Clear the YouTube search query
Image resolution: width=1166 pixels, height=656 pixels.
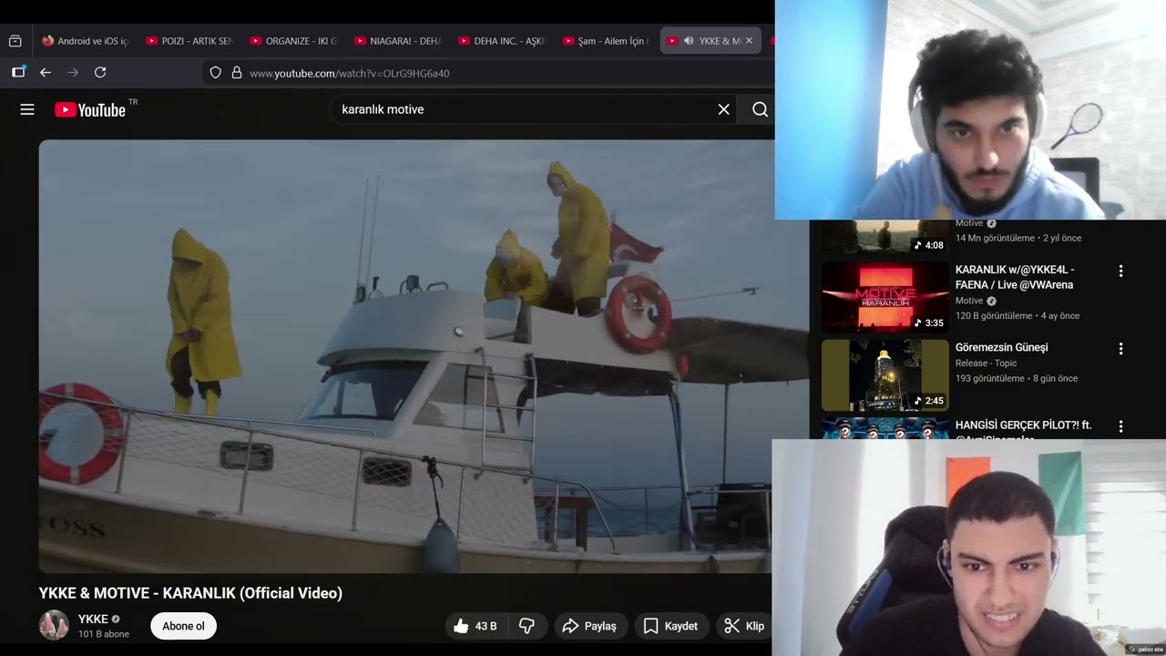click(x=723, y=109)
